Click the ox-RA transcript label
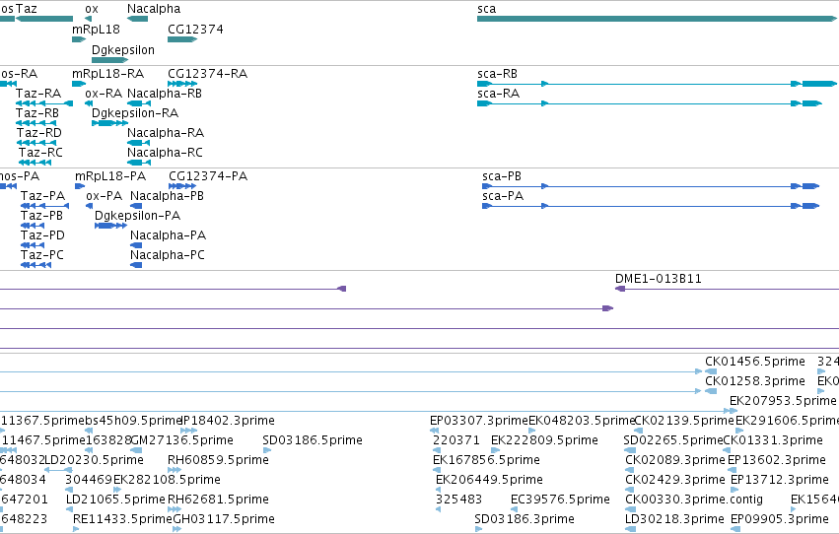The width and height of the screenshot is (839, 534). point(104,94)
